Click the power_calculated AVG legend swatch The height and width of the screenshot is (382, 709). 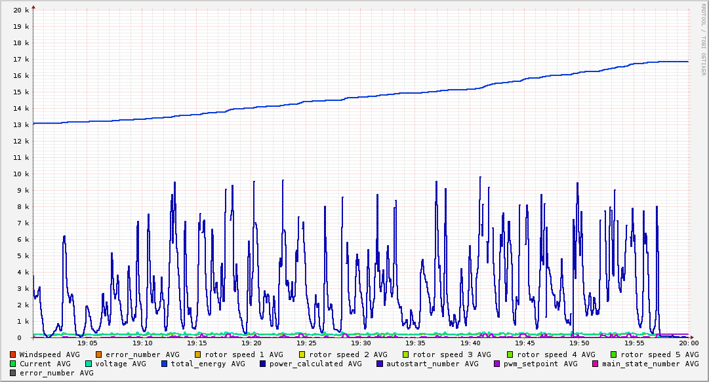click(263, 364)
